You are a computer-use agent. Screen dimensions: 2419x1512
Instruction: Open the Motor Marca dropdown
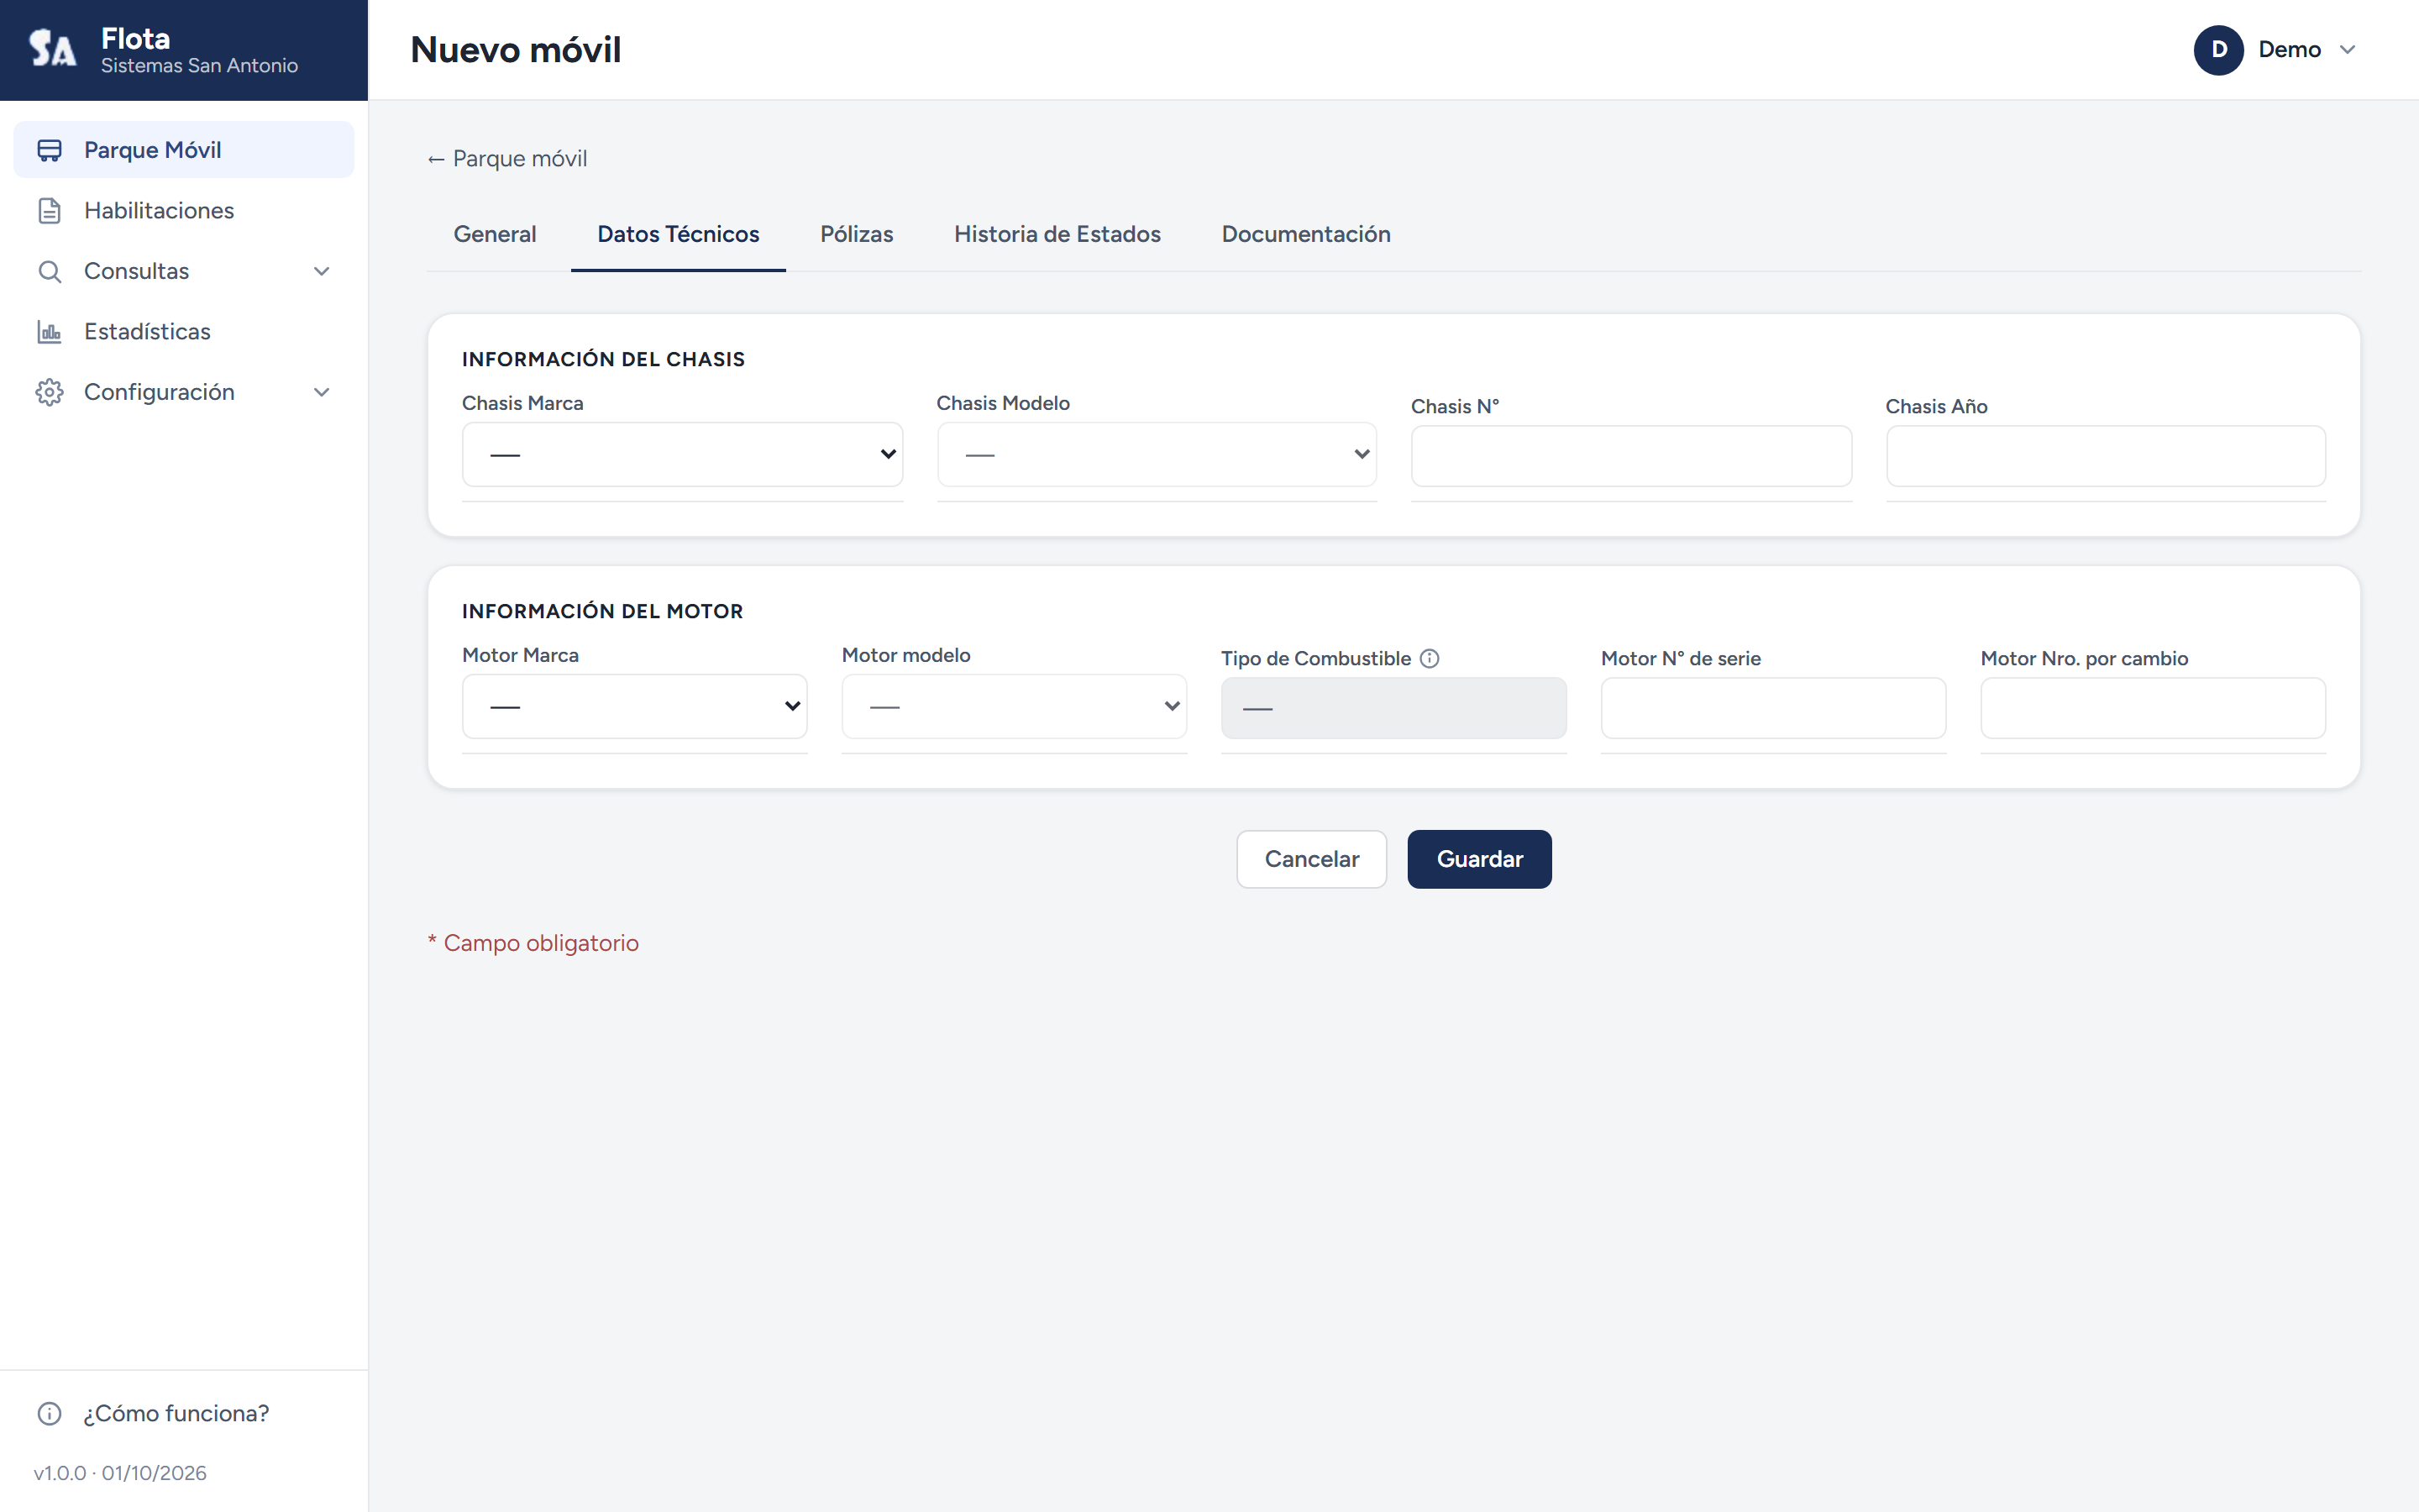tap(635, 706)
